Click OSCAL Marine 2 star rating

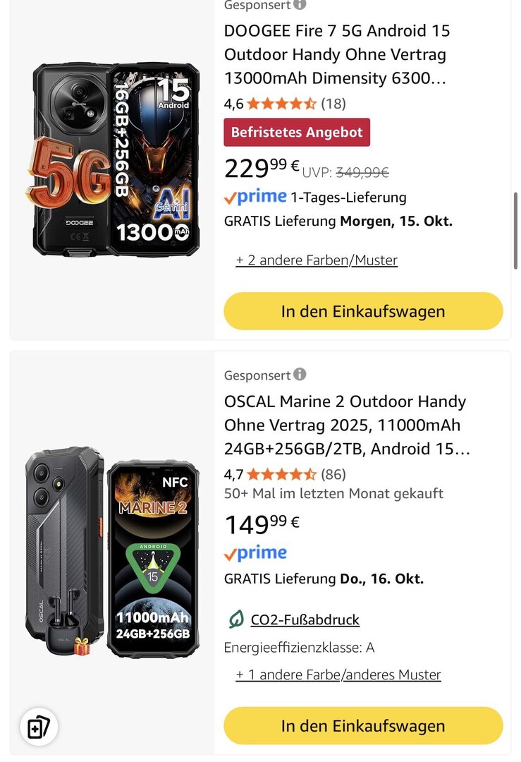281,474
